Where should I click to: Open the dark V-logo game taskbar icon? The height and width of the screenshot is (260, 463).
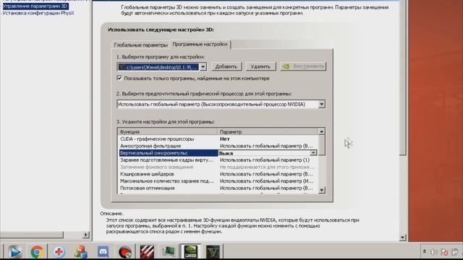point(213,252)
